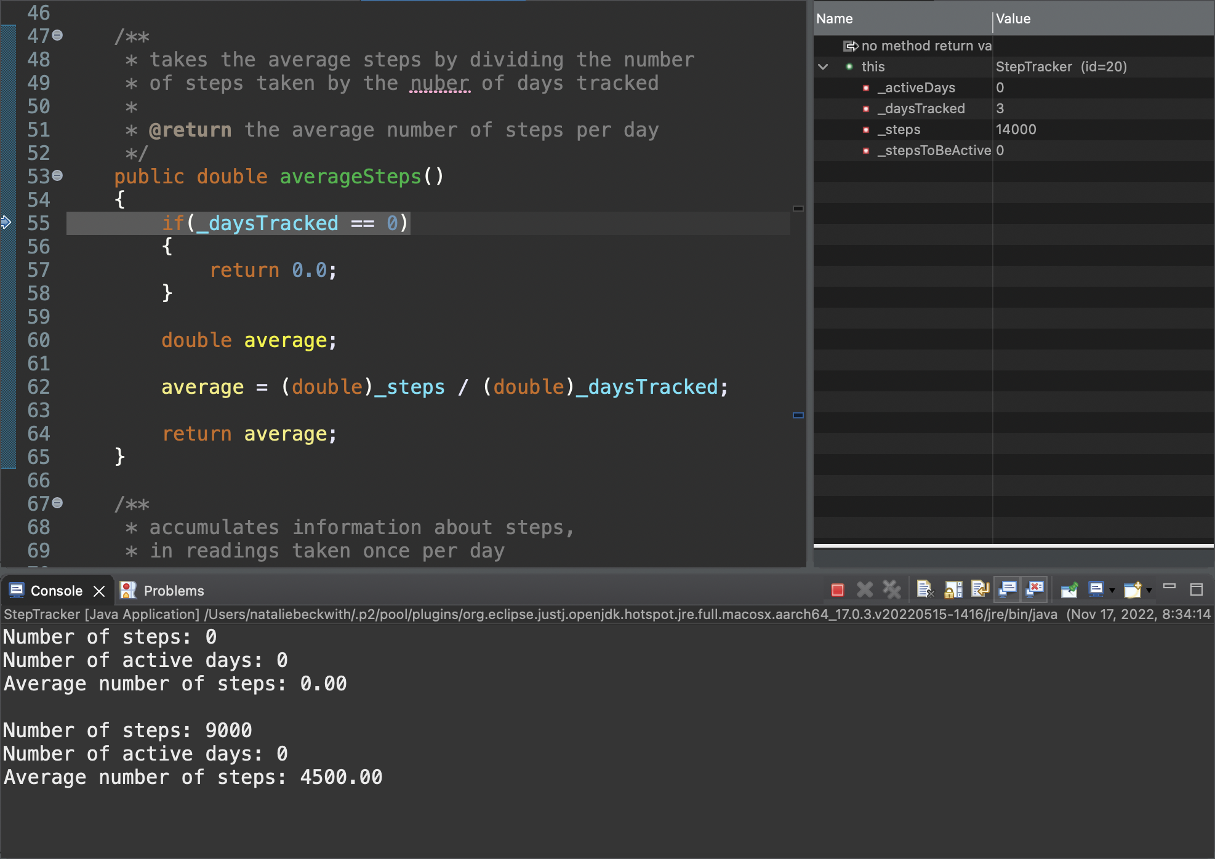The width and height of the screenshot is (1215, 859).
Task: Select the 'no method return value' row
Action: pos(1013,46)
